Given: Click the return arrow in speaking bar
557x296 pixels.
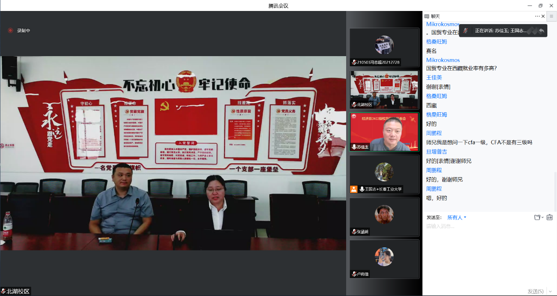Looking at the screenshot, I should [542, 31].
